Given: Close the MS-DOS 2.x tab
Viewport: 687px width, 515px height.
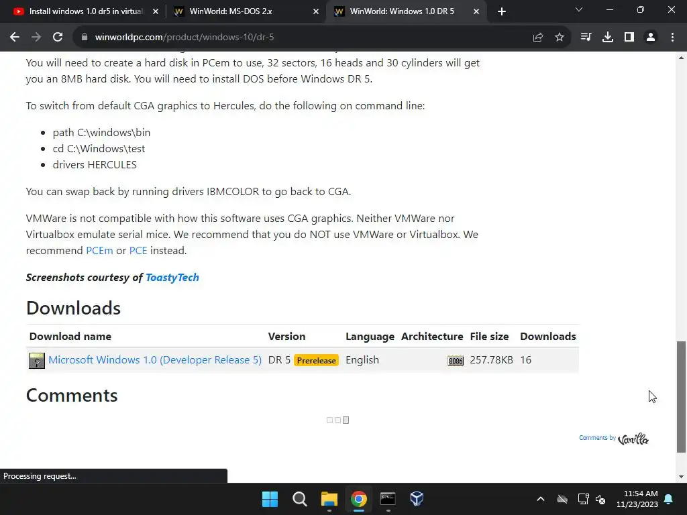Looking at the screenshot, I should pos(316,11).
